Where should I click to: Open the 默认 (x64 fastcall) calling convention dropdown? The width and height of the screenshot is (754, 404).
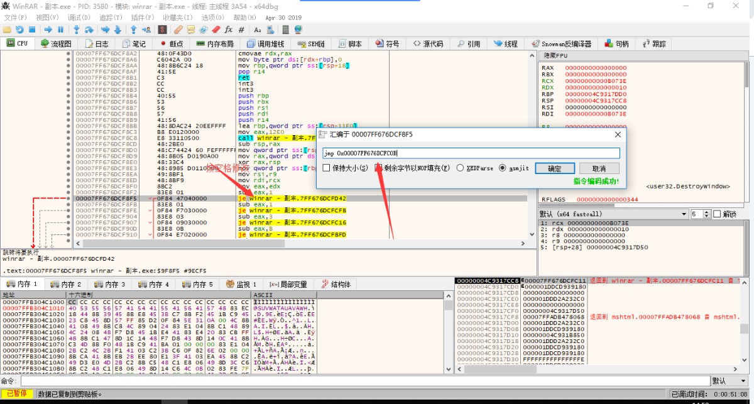tap(613, 214)
